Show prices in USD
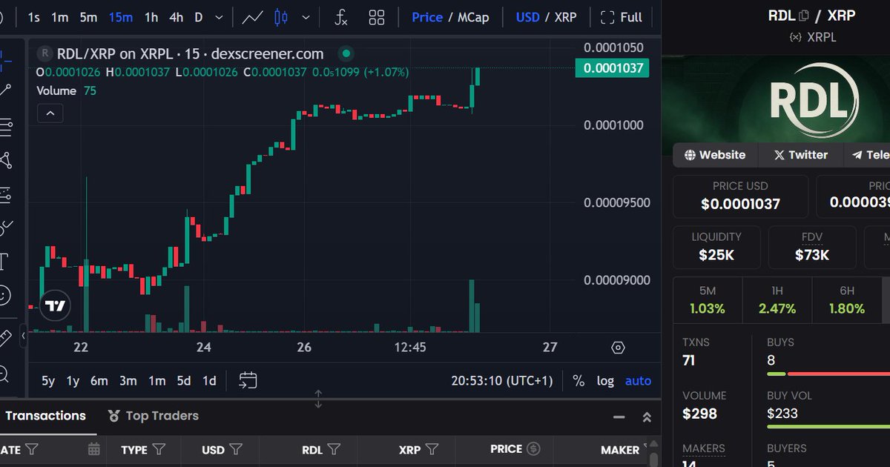890x467 pixels. pyautogui.click(x=527, y=17)
